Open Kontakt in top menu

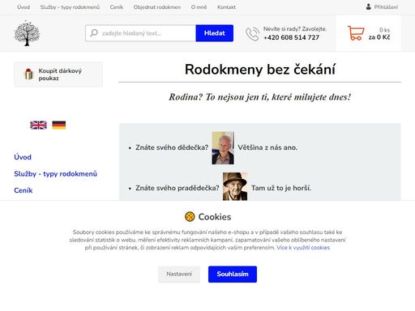pos(226,7)
